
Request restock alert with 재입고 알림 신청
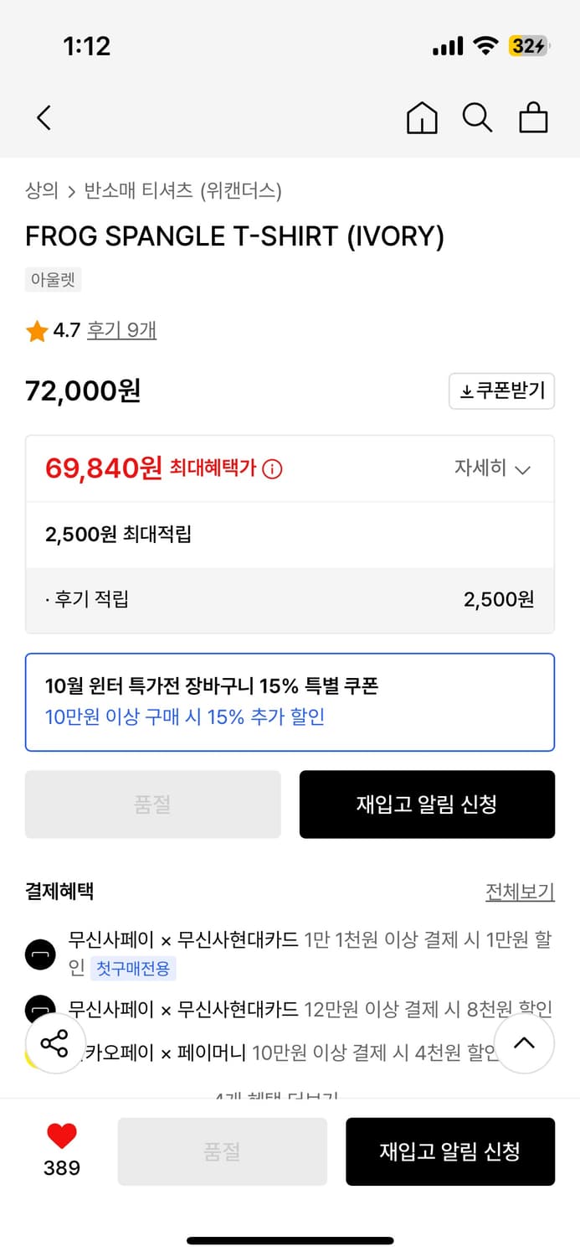tap(427, 804)
